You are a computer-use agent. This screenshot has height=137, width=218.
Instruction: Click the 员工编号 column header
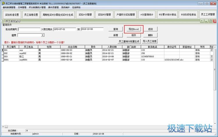pyautogui.click(x=11, y=47)
